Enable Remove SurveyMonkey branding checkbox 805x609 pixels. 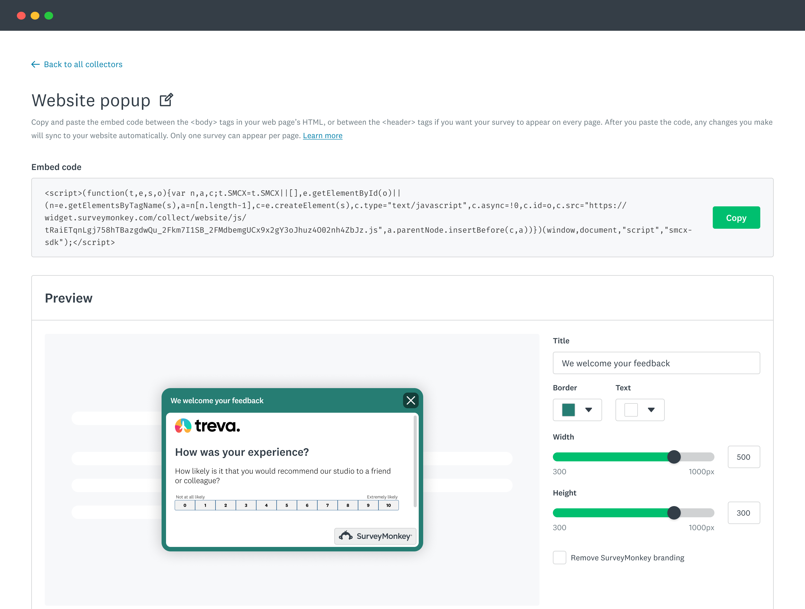(559, 557)
